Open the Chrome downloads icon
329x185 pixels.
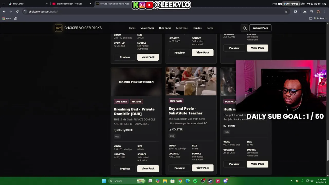[305, 12]
